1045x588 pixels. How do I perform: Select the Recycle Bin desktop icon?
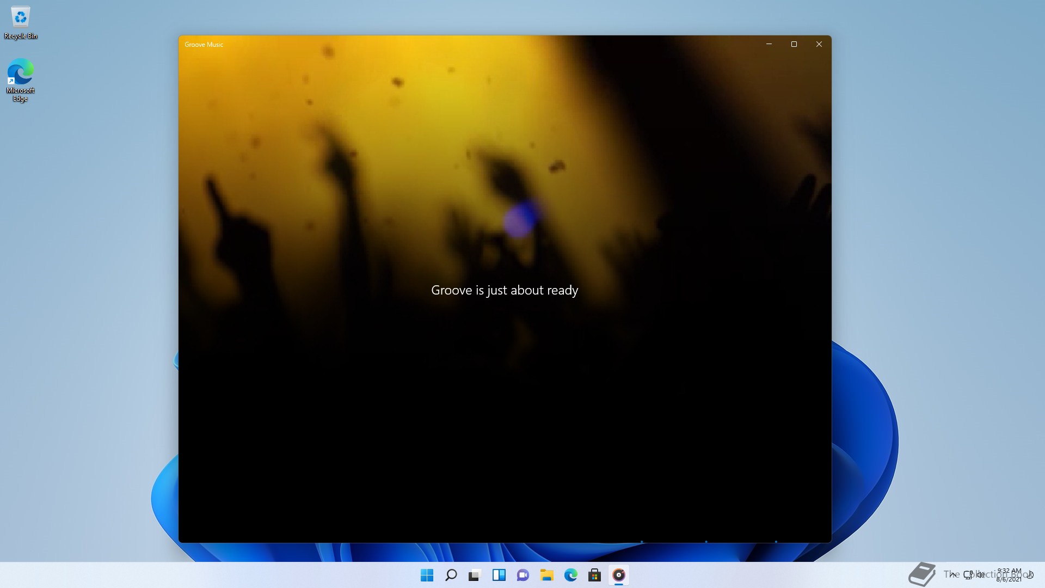coord(21,23)
